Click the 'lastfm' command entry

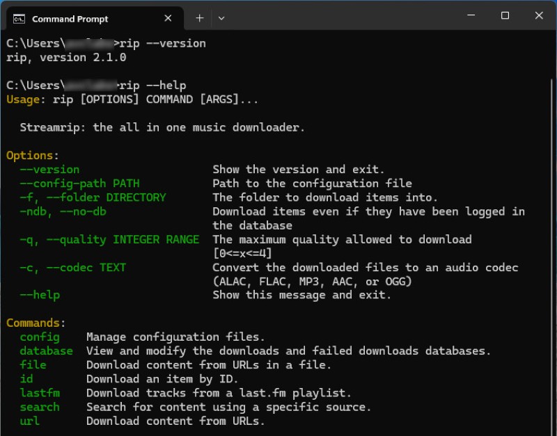40,393
